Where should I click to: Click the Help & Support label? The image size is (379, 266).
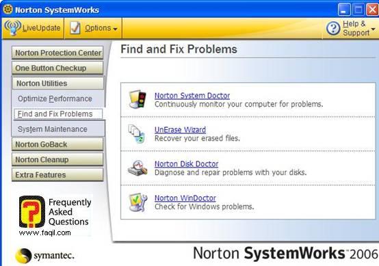coord(356,28)
